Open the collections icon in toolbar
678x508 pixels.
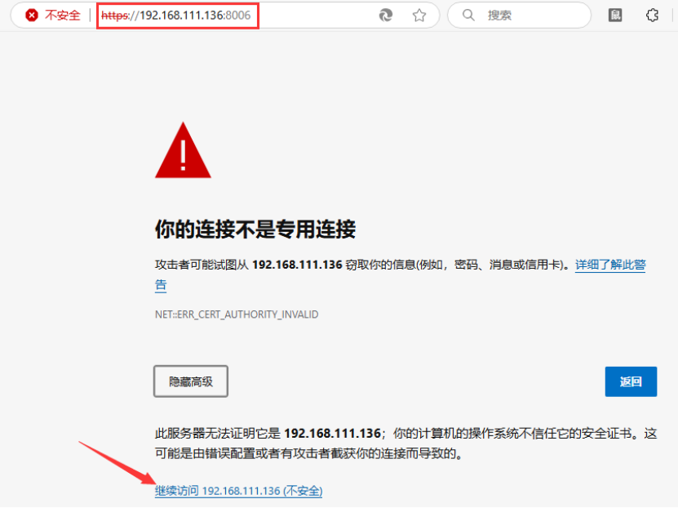pyautogui.click(x=615, y=16)
